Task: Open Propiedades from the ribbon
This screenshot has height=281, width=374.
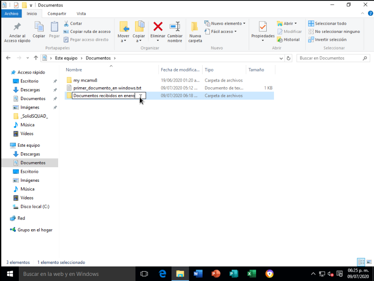Action: tap(262, 27)
